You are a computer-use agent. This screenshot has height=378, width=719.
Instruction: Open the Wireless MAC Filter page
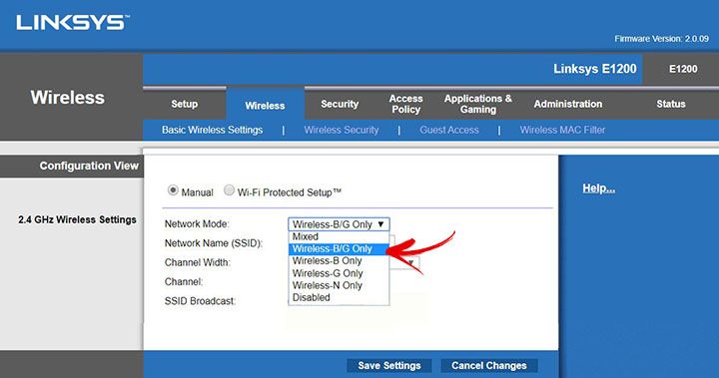[562, 130]
